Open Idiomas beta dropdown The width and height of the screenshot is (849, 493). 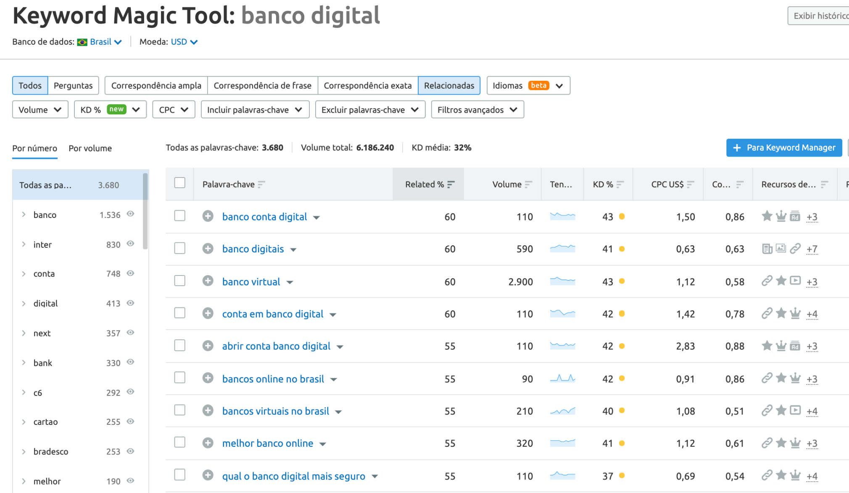click(528, 85)
